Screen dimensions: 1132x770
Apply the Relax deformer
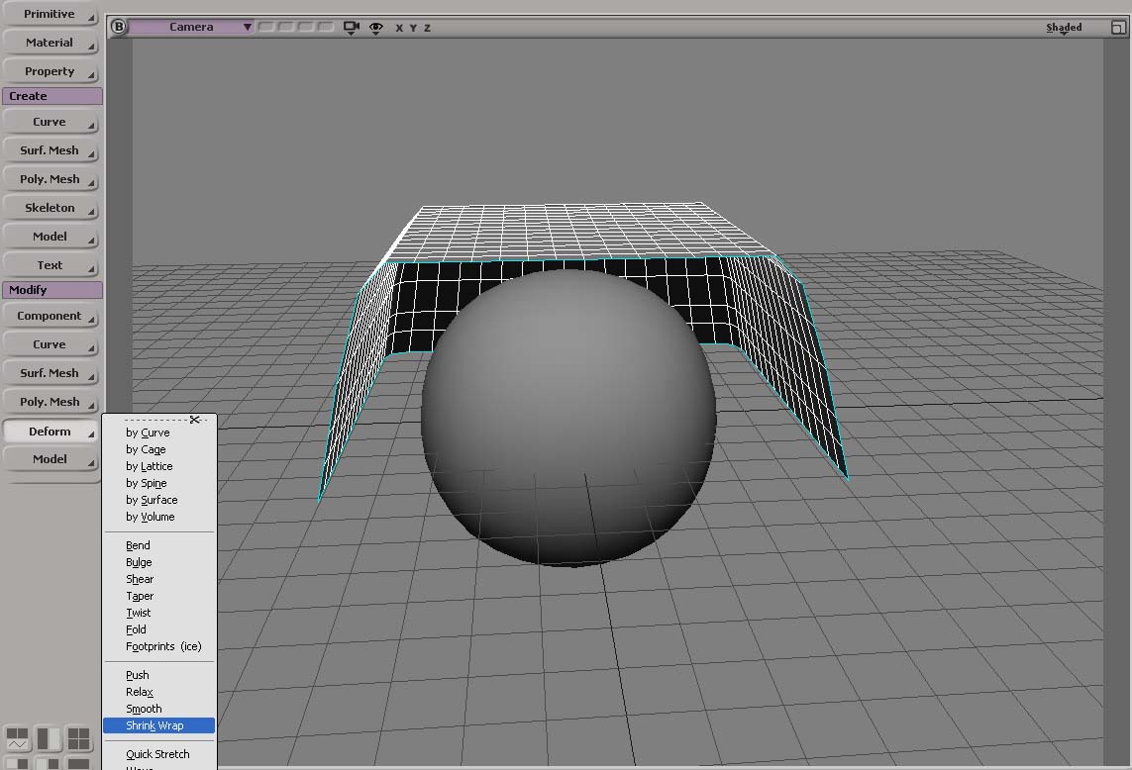(158, 692)
